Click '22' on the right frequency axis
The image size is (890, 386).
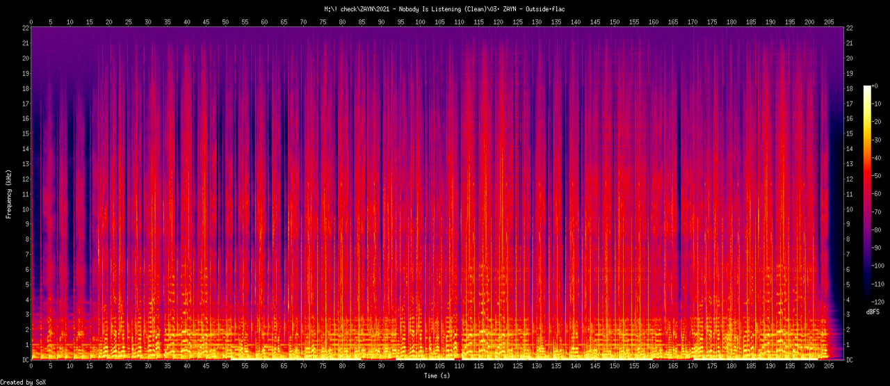click(x=850, y=28)
